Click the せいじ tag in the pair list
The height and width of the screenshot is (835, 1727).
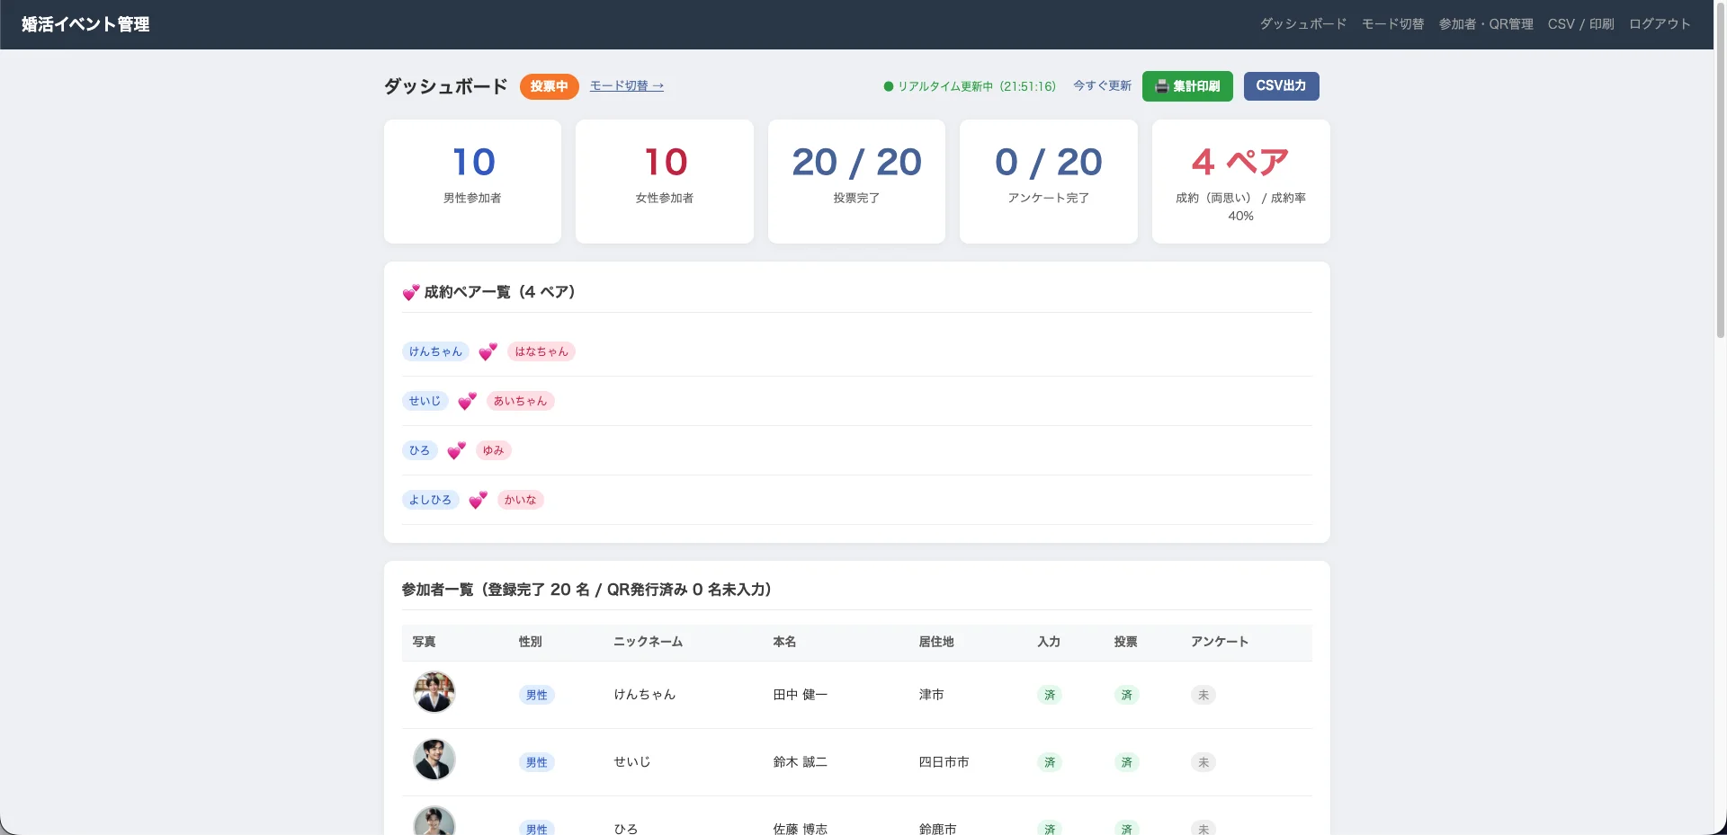425,401
